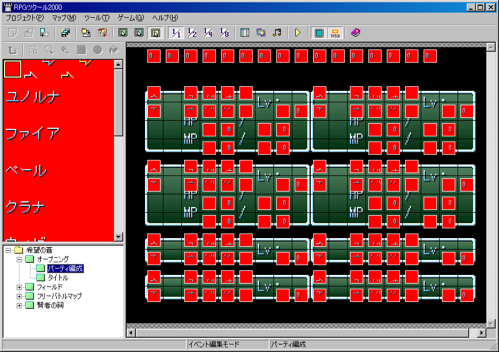Click the map view scroll left arrow
The height and width of the screenshot is (352, 499).
pos(131,333)
